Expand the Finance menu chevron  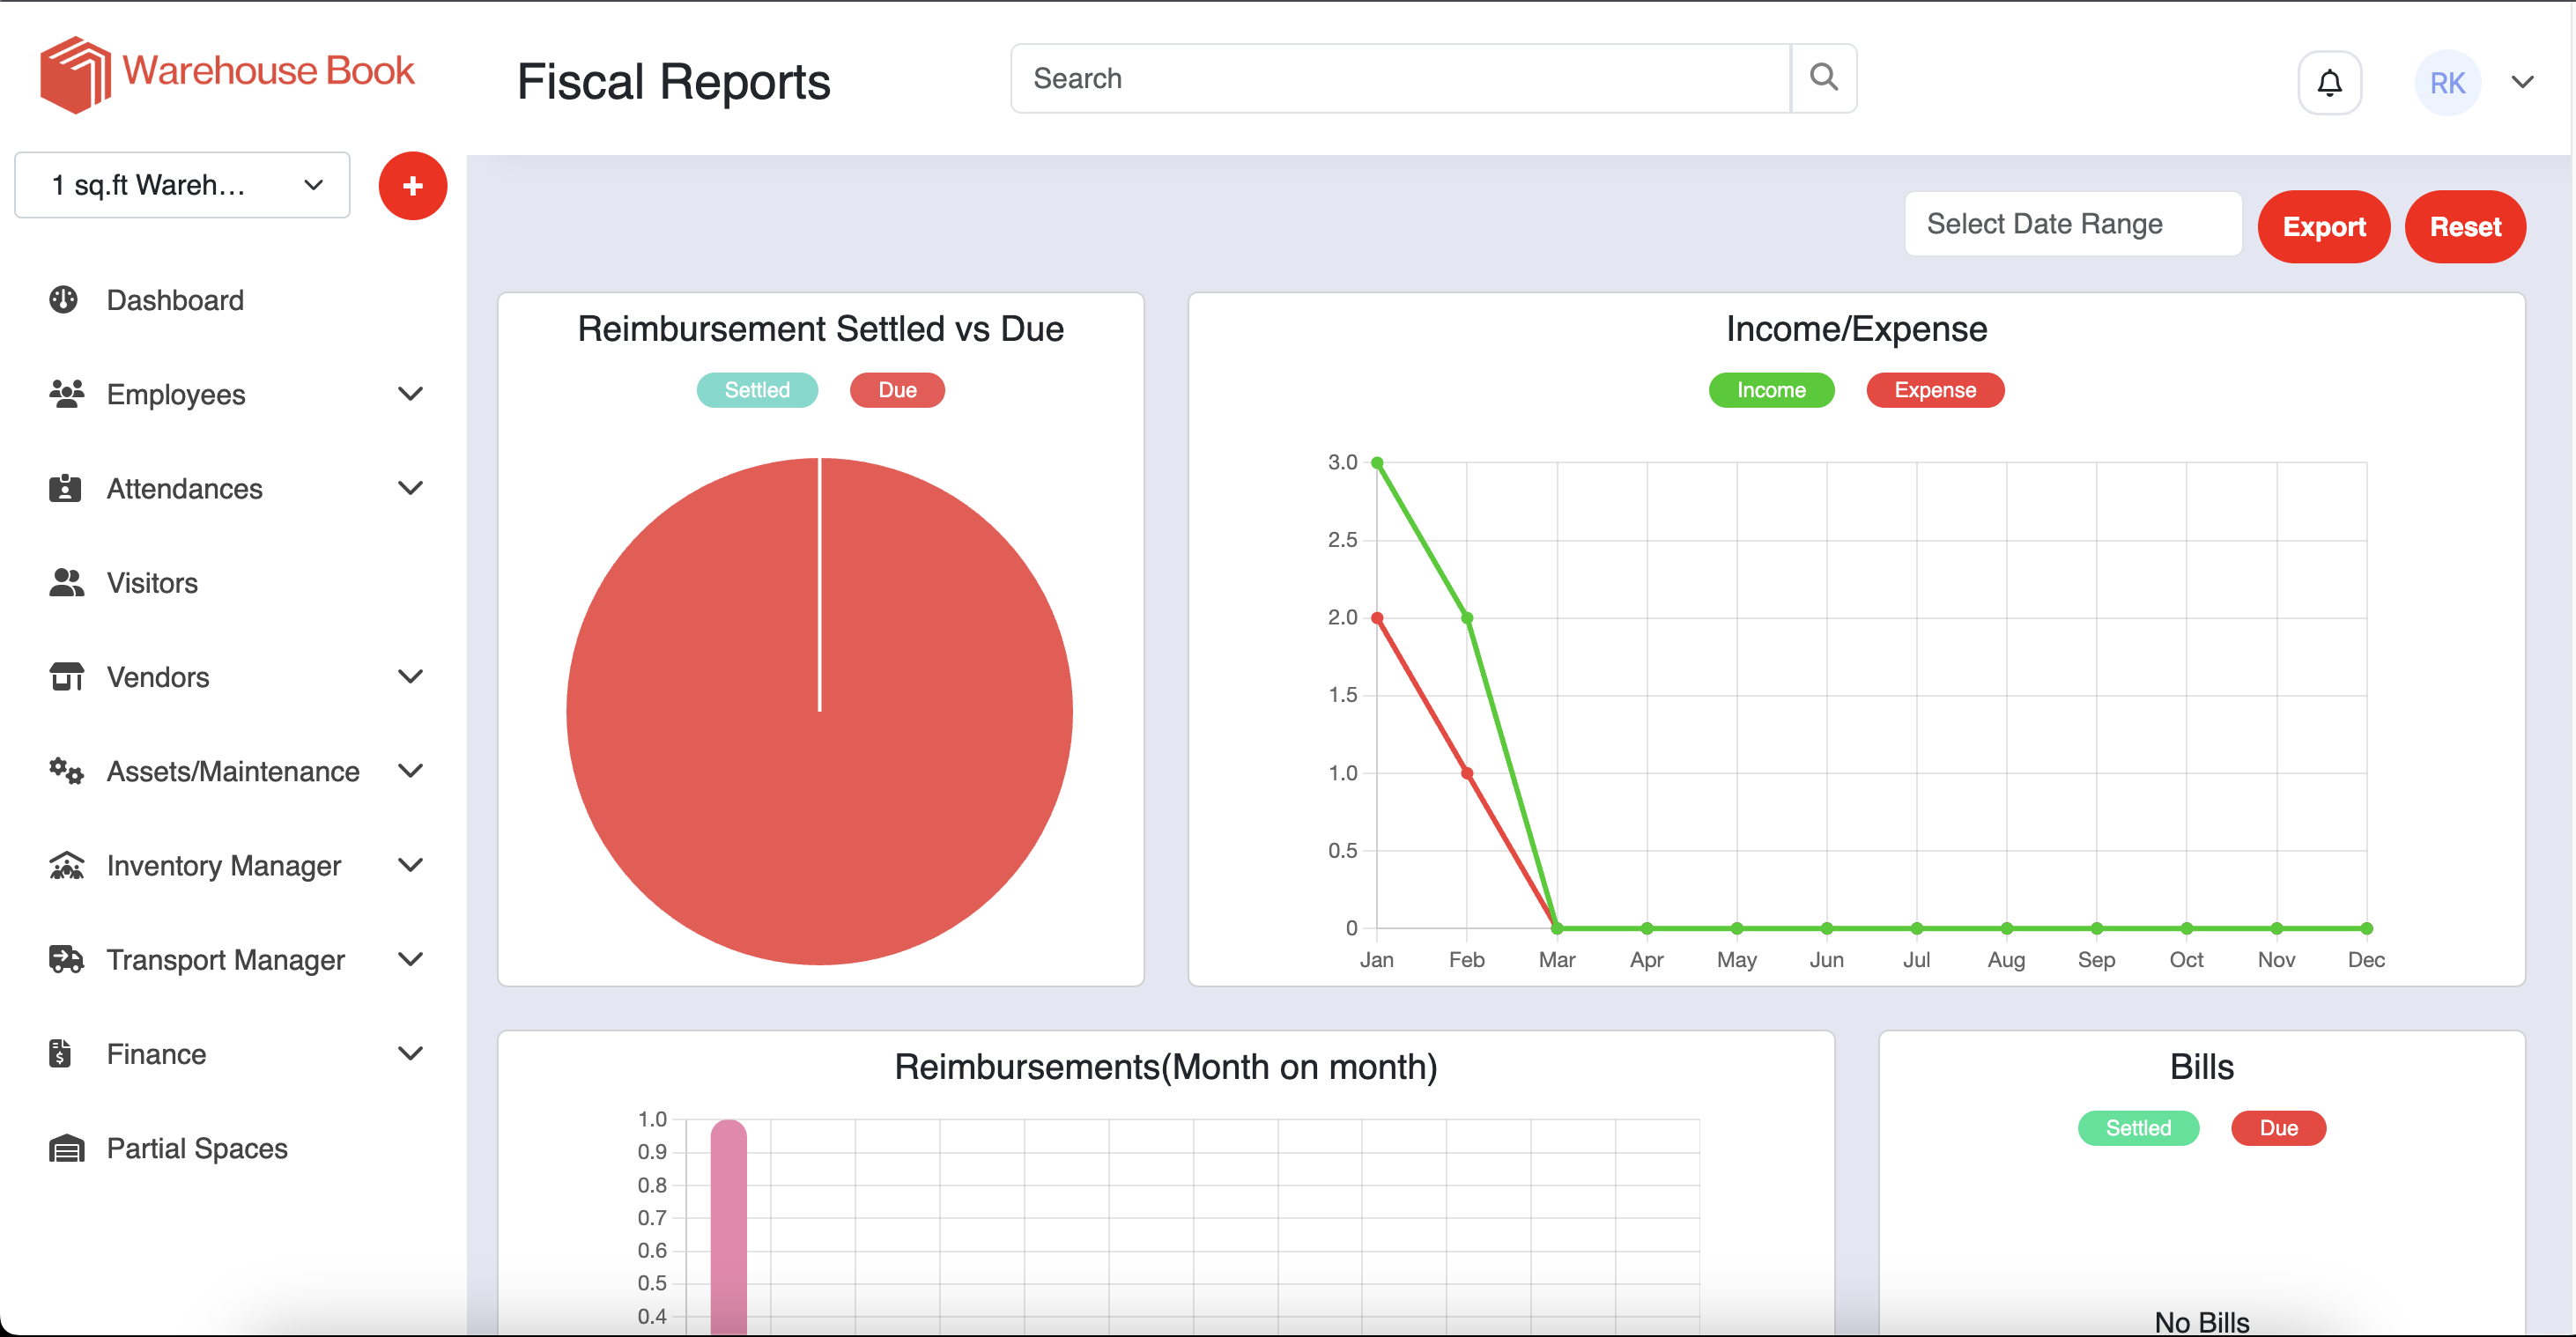tap(410, 1054)
